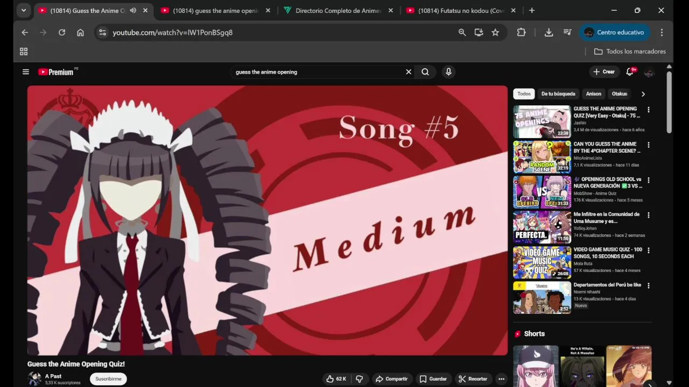
Task: Open the tab search dropdown arrow
Action: (24, 10)
